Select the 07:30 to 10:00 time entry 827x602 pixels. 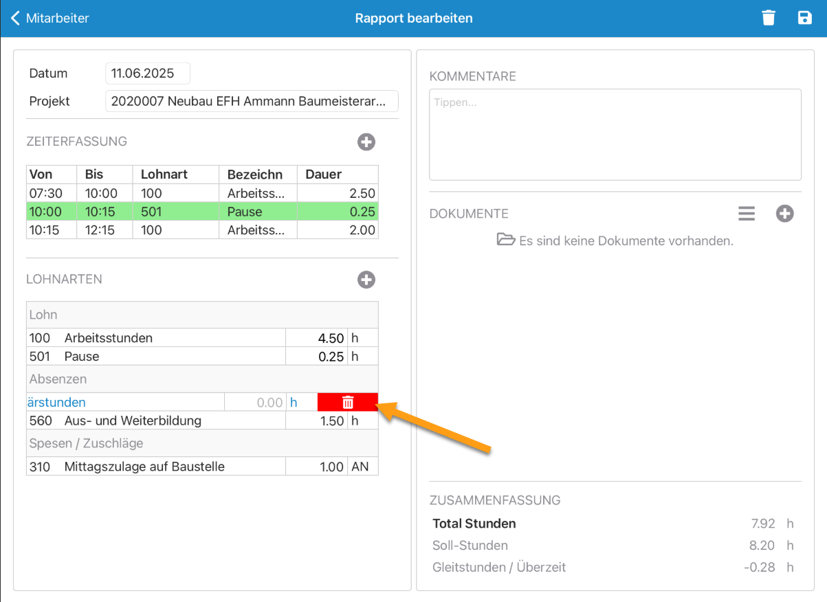pyautogui.click(x=202, y=194)
